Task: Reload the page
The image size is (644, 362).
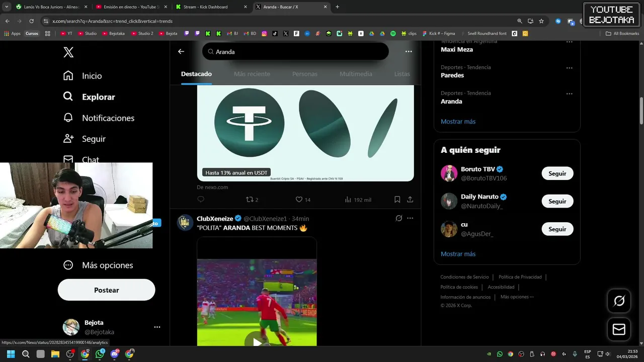Action: pyautogui.click(x=31, y=21)
